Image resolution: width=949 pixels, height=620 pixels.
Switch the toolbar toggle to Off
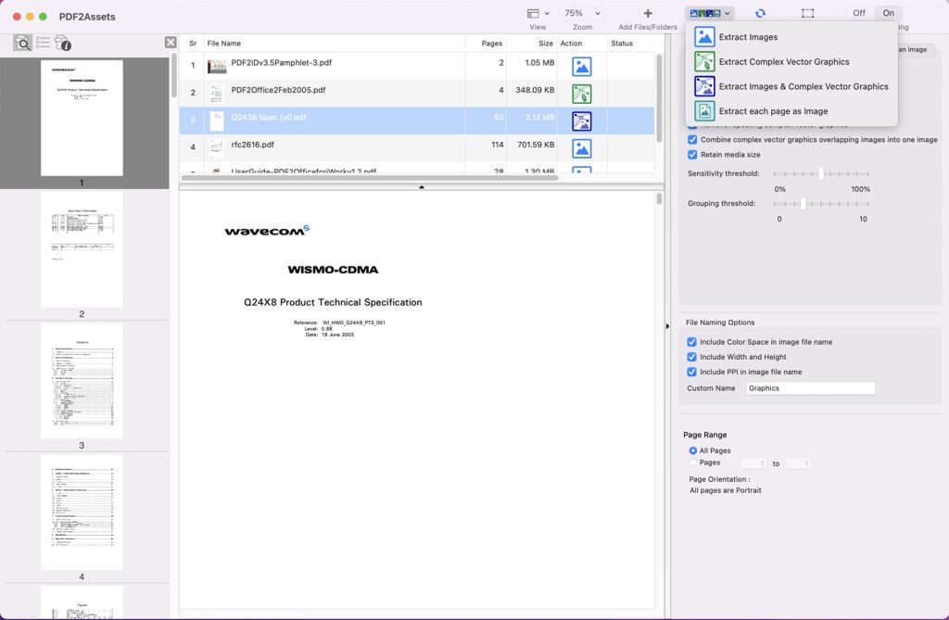859,13
